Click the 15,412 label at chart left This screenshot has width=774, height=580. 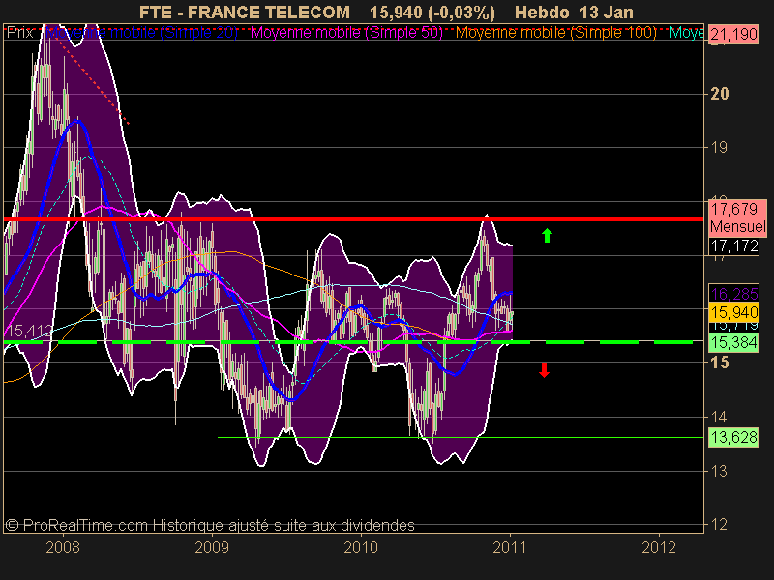29,331
